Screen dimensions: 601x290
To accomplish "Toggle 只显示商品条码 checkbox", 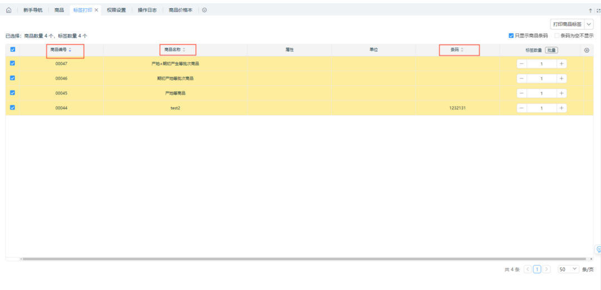I will [511, 36].
